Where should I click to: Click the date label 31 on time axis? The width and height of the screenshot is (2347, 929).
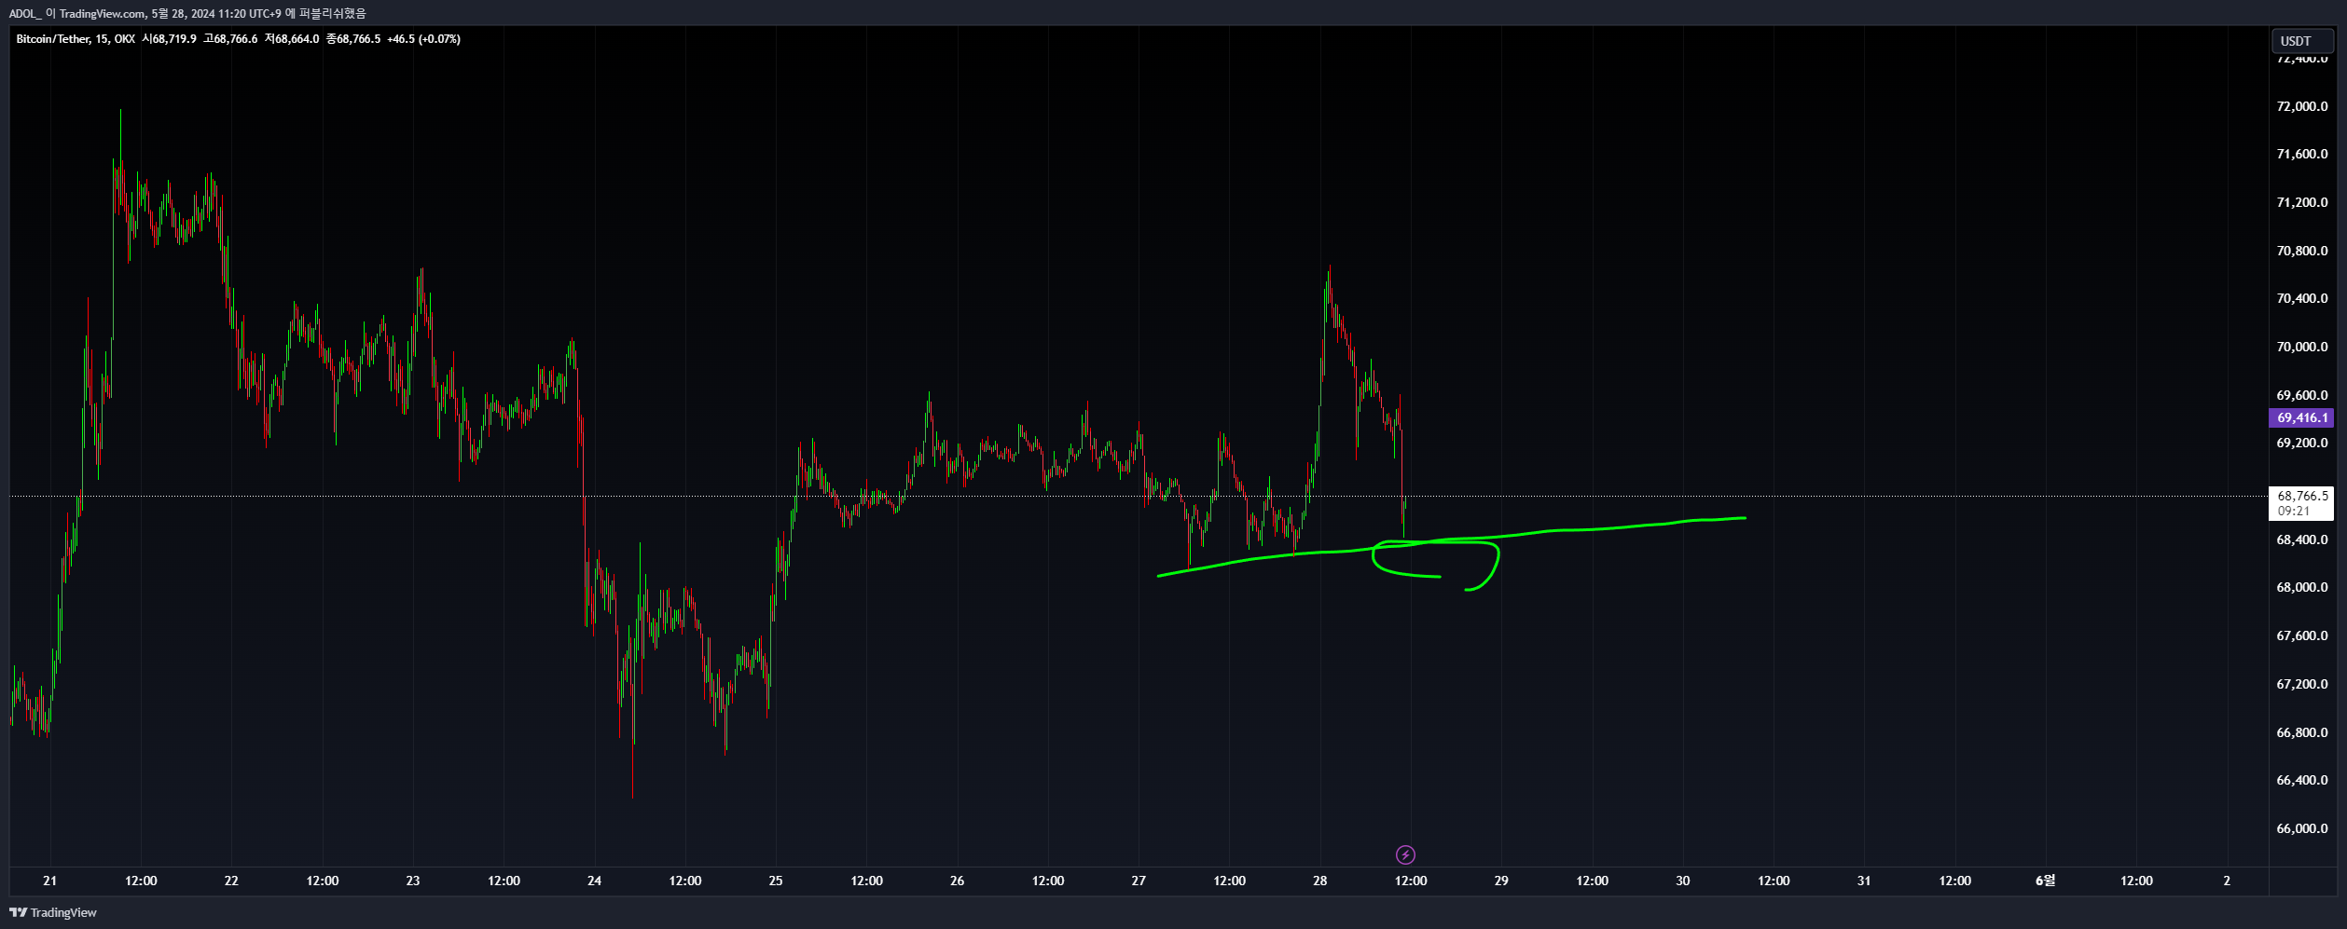click(x=1864, y=881)
